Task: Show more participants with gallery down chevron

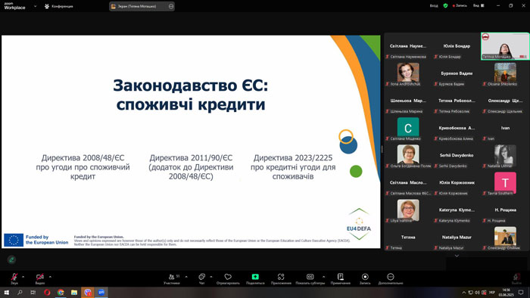Action: coord(457,256)
